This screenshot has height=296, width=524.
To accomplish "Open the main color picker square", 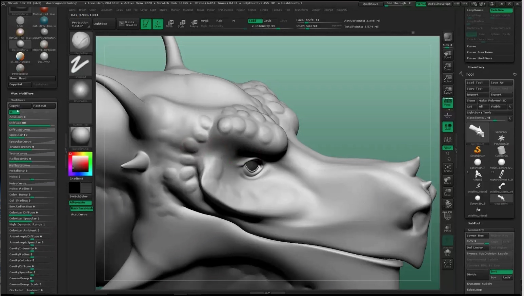I will 80,164.
